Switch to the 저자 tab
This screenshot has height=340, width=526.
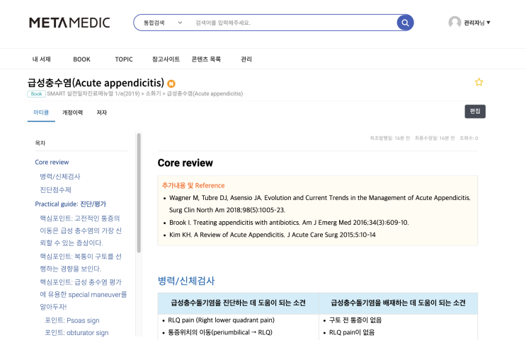[102, 112]
